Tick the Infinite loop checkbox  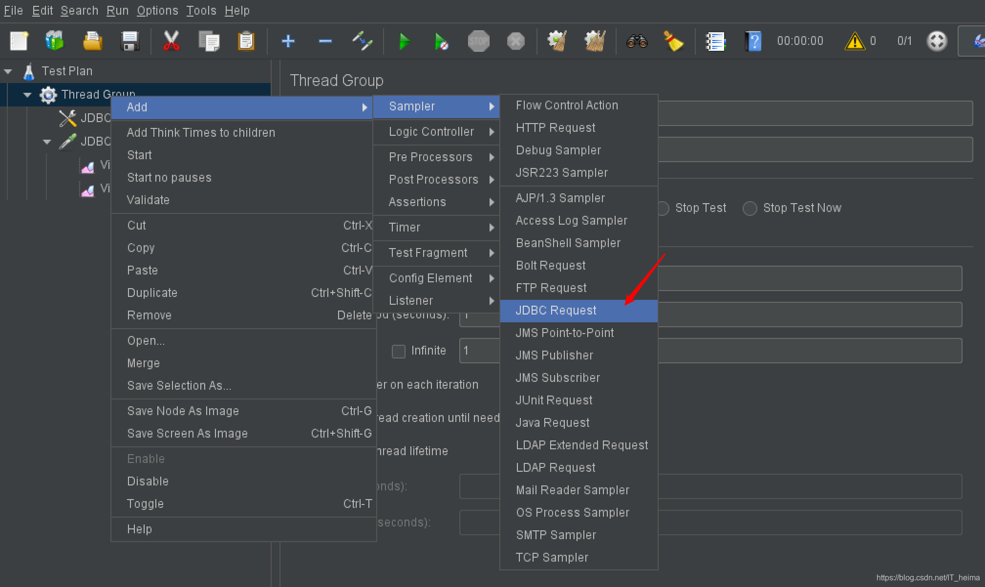[399, 351]
